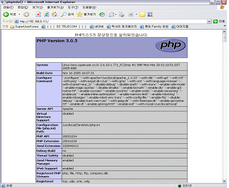Stop page loading with red X icon
229x188 pixels.
click(39, 15)
